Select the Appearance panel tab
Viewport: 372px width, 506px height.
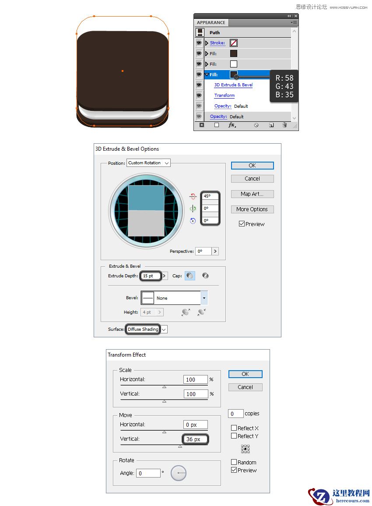point(211,23)
